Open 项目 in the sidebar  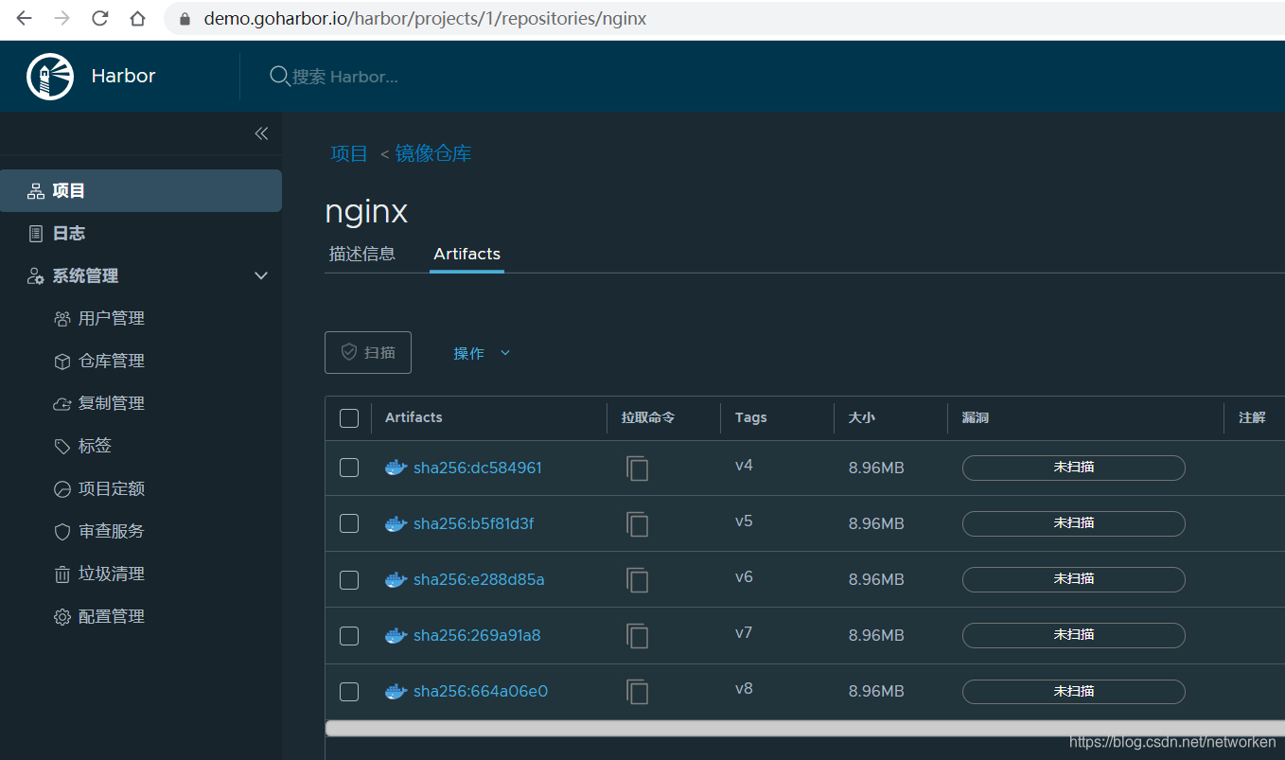(141, 191)
